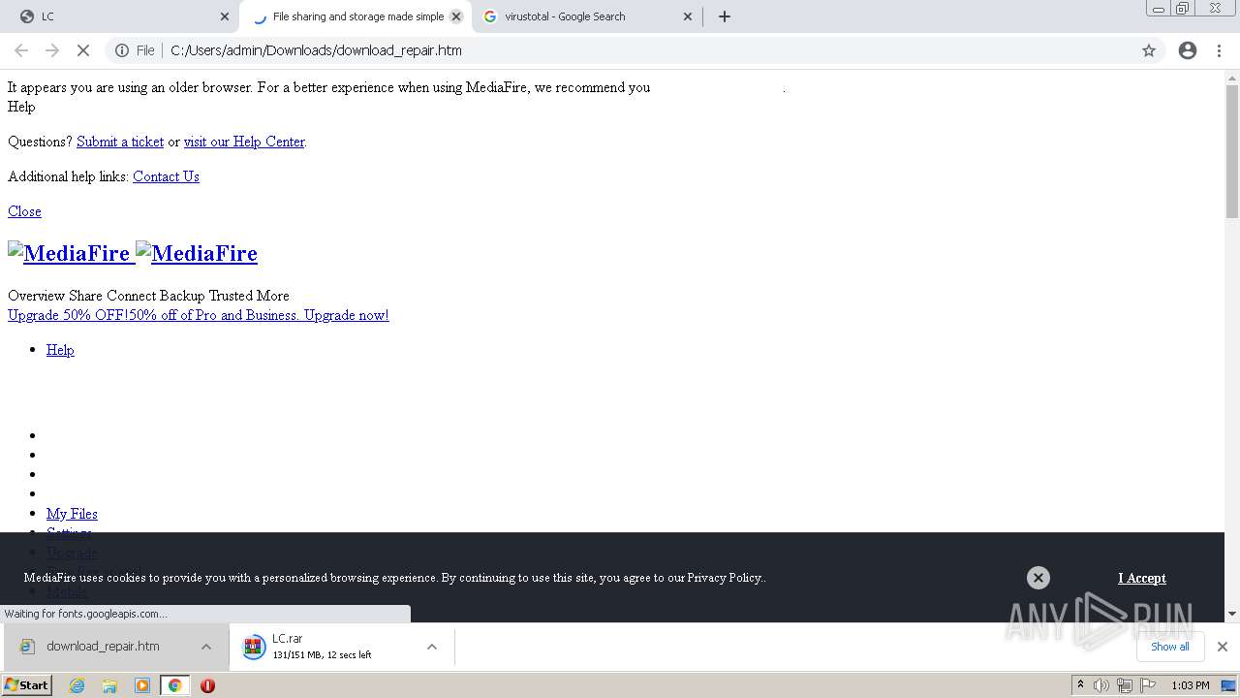Click the first MediaFire logo link

tap(69, 253)
